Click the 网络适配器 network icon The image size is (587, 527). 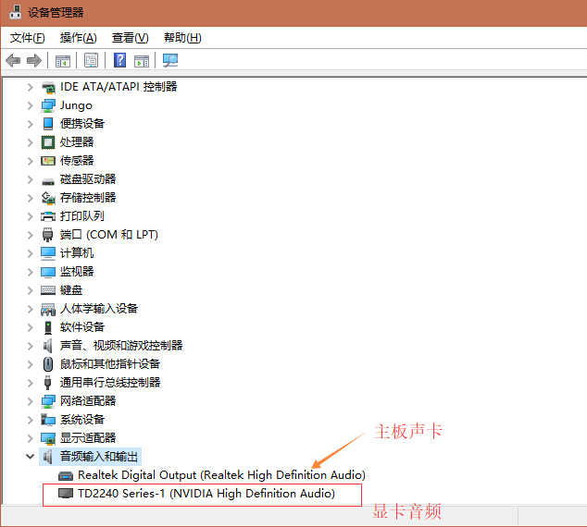tap(48, 401)
